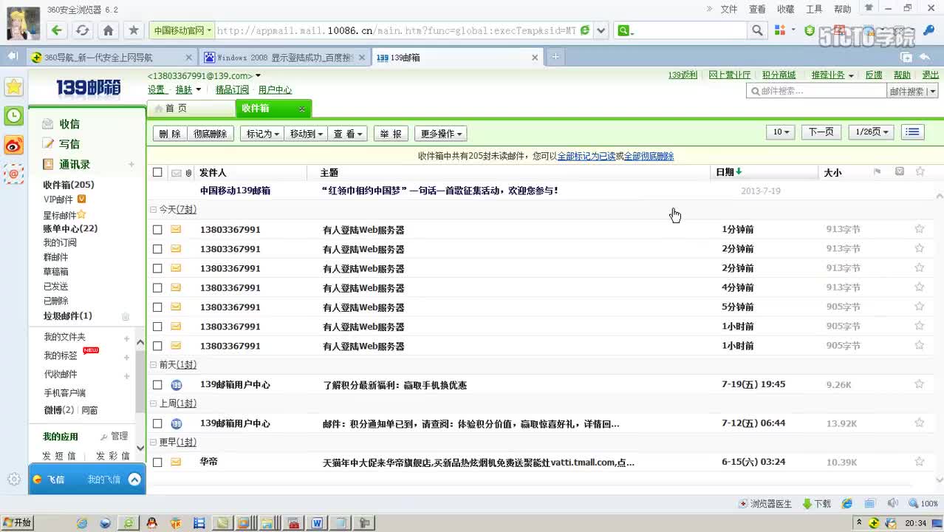Go to 下一页

tap(821, 132)
